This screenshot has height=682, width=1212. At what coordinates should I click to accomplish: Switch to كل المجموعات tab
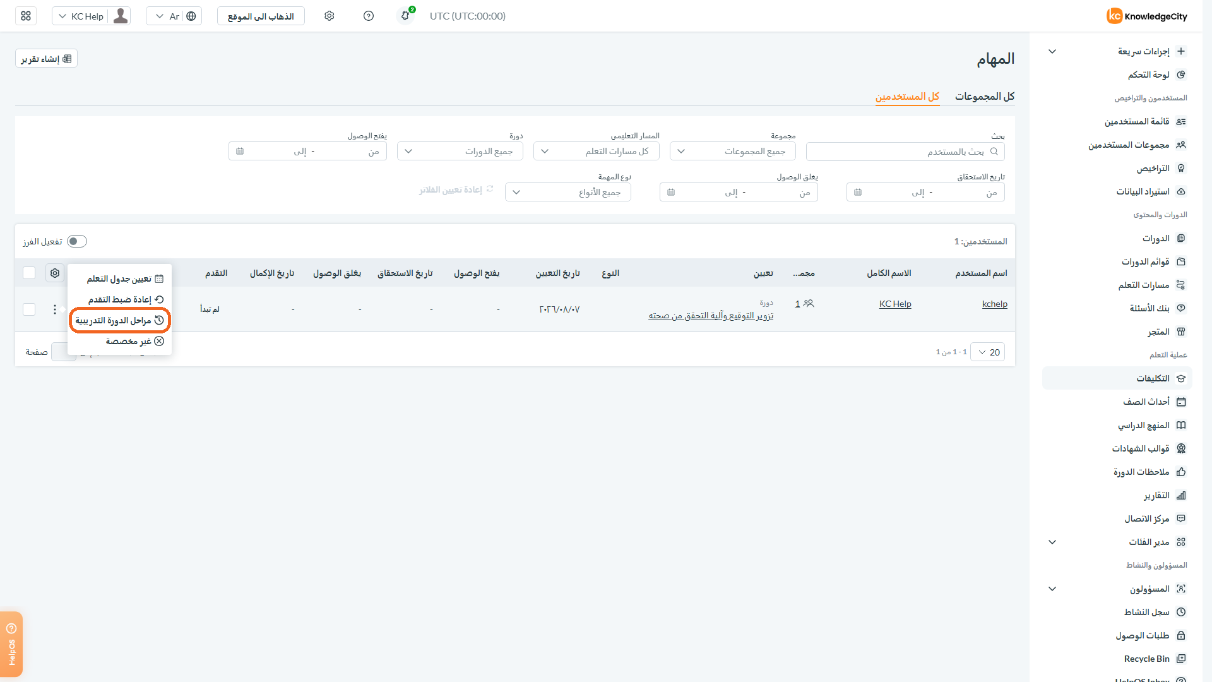pyautogui.click(x=985, y=96)
